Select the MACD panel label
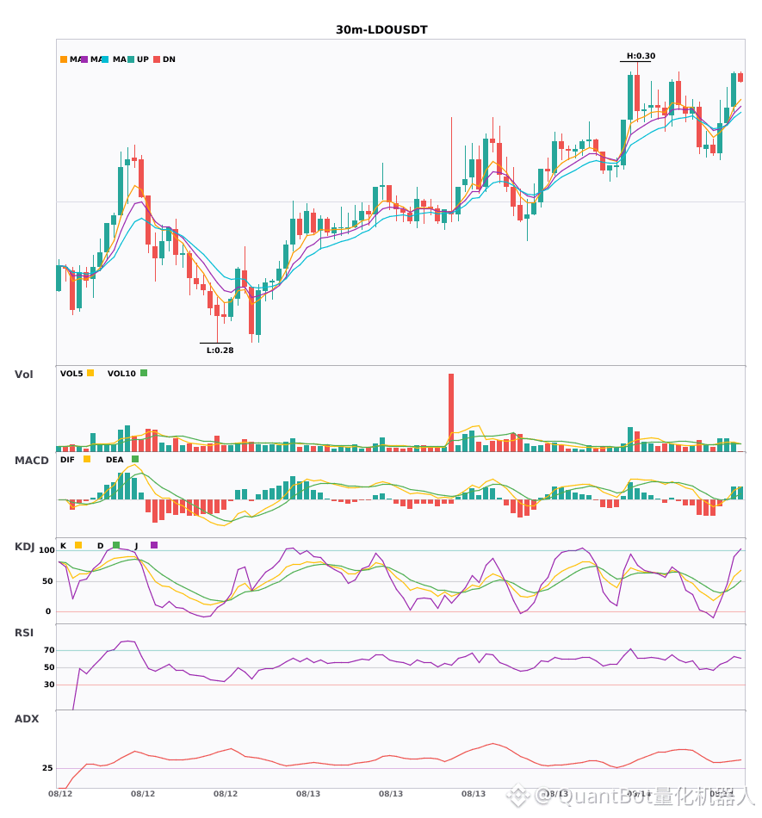The height and width of the screenshot is (818, 762). (x=31, y=460)
